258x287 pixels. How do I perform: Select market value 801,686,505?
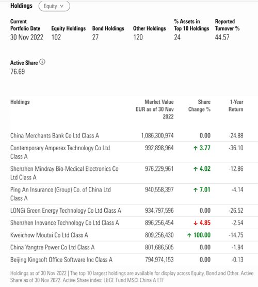pos(159,247)
